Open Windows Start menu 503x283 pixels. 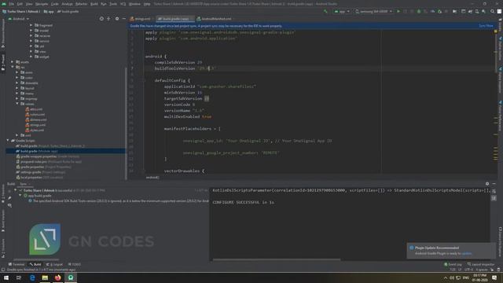click(6, 277)
